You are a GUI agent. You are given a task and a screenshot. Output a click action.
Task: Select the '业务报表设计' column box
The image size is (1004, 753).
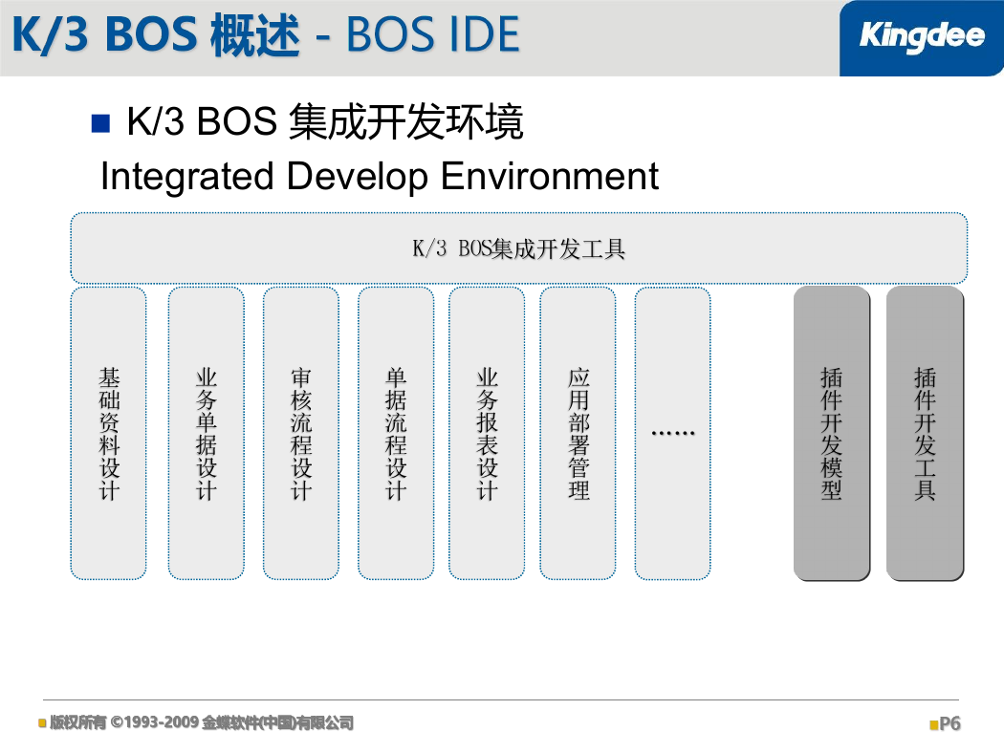(487, 433)
